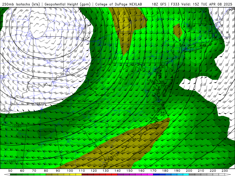235x176 pixels.
Task: Click the 60 value on the color scale
Action: [x=22, y=171]
